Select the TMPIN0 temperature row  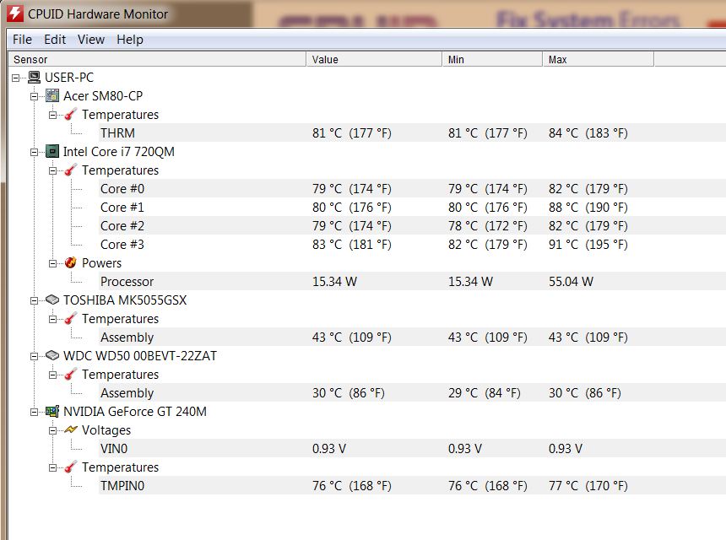pyautogui.click(x=412, y=486)
